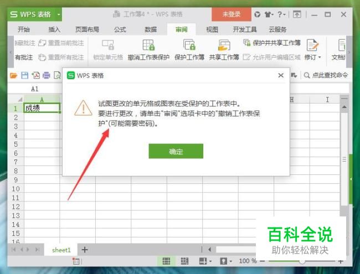Open the eye protection mode dropdown
Image resolution: width=360 pixels, height=274 pixels.
tap(231, 261)
